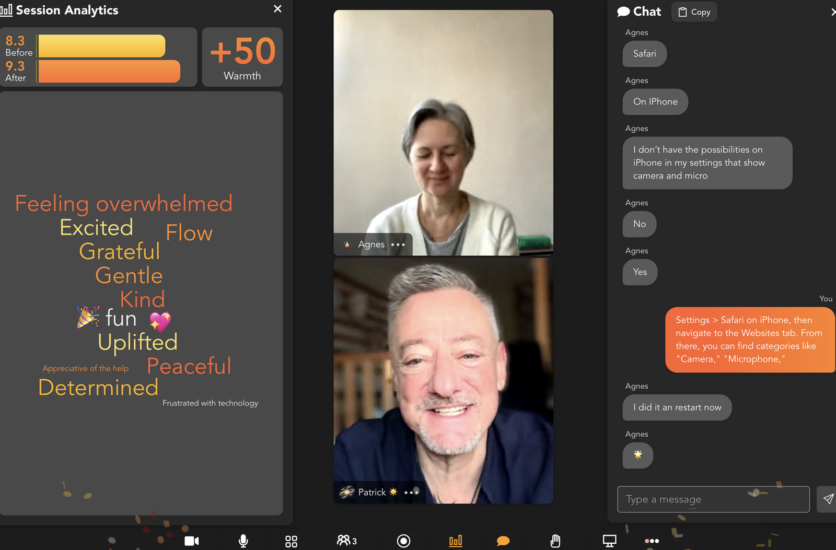Toggle the camera in the bottom toolbar

191,541
